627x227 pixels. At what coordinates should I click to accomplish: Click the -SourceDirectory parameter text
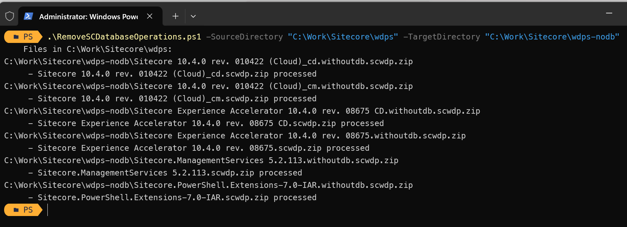pyautogui.click(x=245, y=37)
